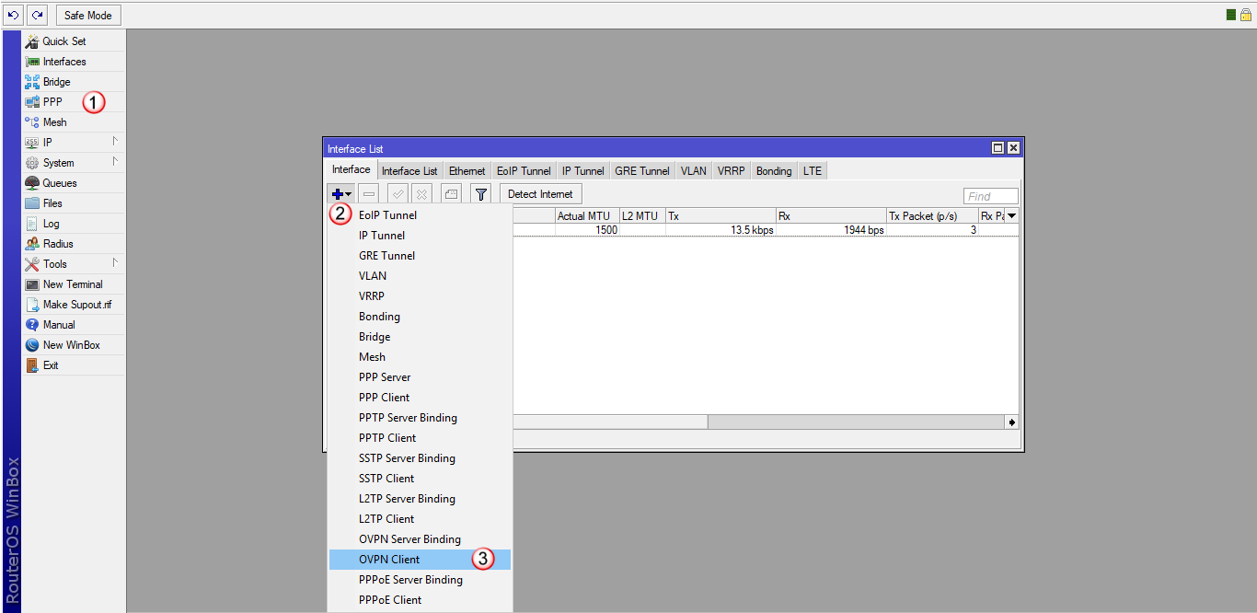Open the Queues sidebar item

pyautogui.click(x=74, y=183)
